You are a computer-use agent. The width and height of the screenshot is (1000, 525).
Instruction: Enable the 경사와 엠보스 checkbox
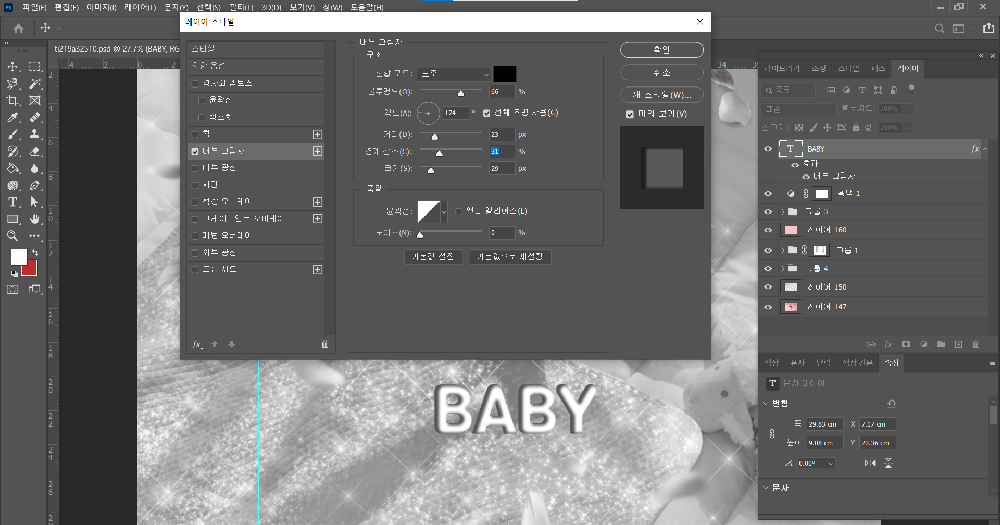pos(195,84)
